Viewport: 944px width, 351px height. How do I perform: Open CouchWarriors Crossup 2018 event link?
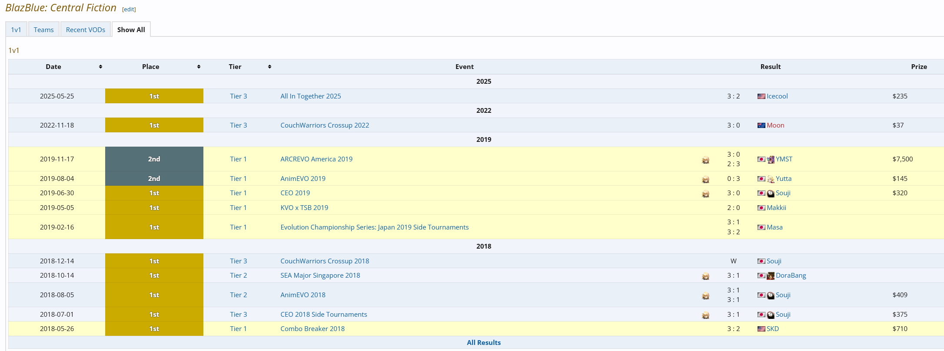pos(325,261)
